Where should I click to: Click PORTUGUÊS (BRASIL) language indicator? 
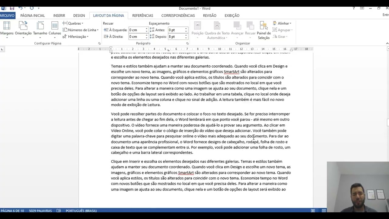[81, 210]
